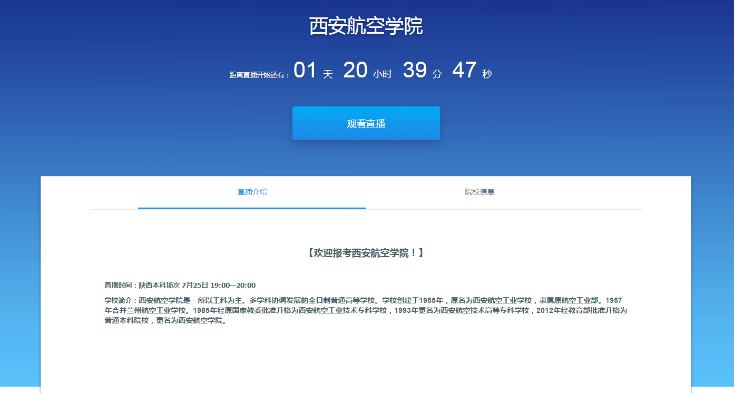Select the 西安航空学院 page title
The image size is (734, 393).
point(366,26)
